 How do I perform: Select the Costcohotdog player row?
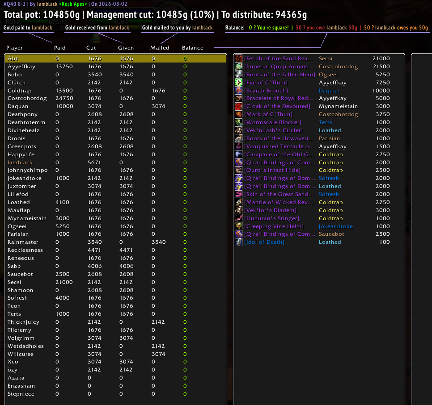tap(116, 98)
